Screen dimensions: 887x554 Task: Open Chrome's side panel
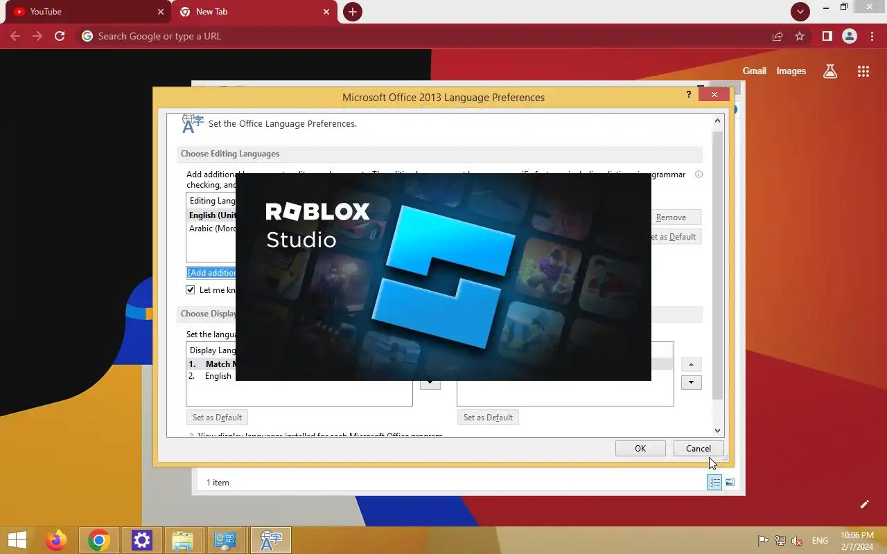(x=827, y=36)
